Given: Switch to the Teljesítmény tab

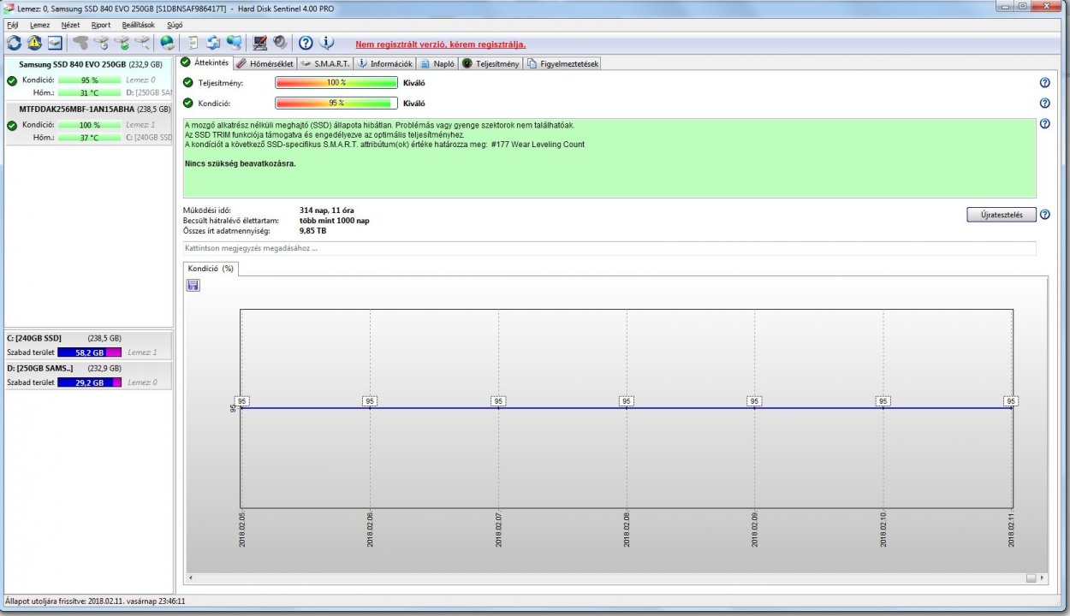Looking at the screenshot, I should (x=491, y=64).
